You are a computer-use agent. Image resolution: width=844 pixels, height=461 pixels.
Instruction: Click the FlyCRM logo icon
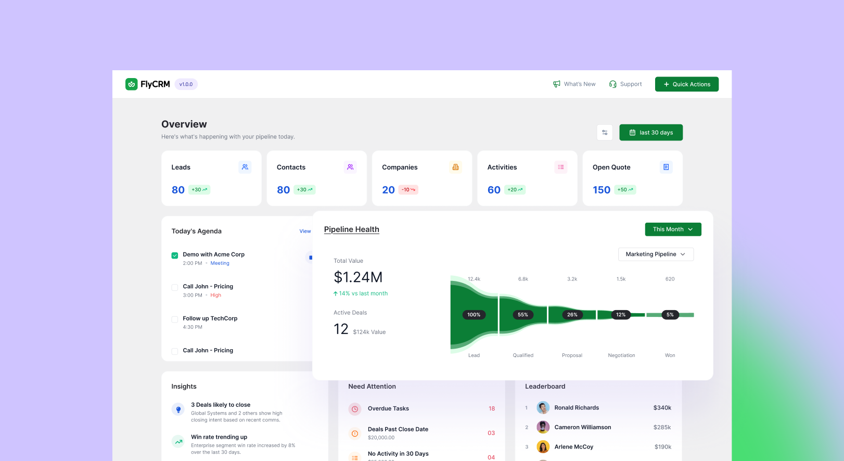131,84
